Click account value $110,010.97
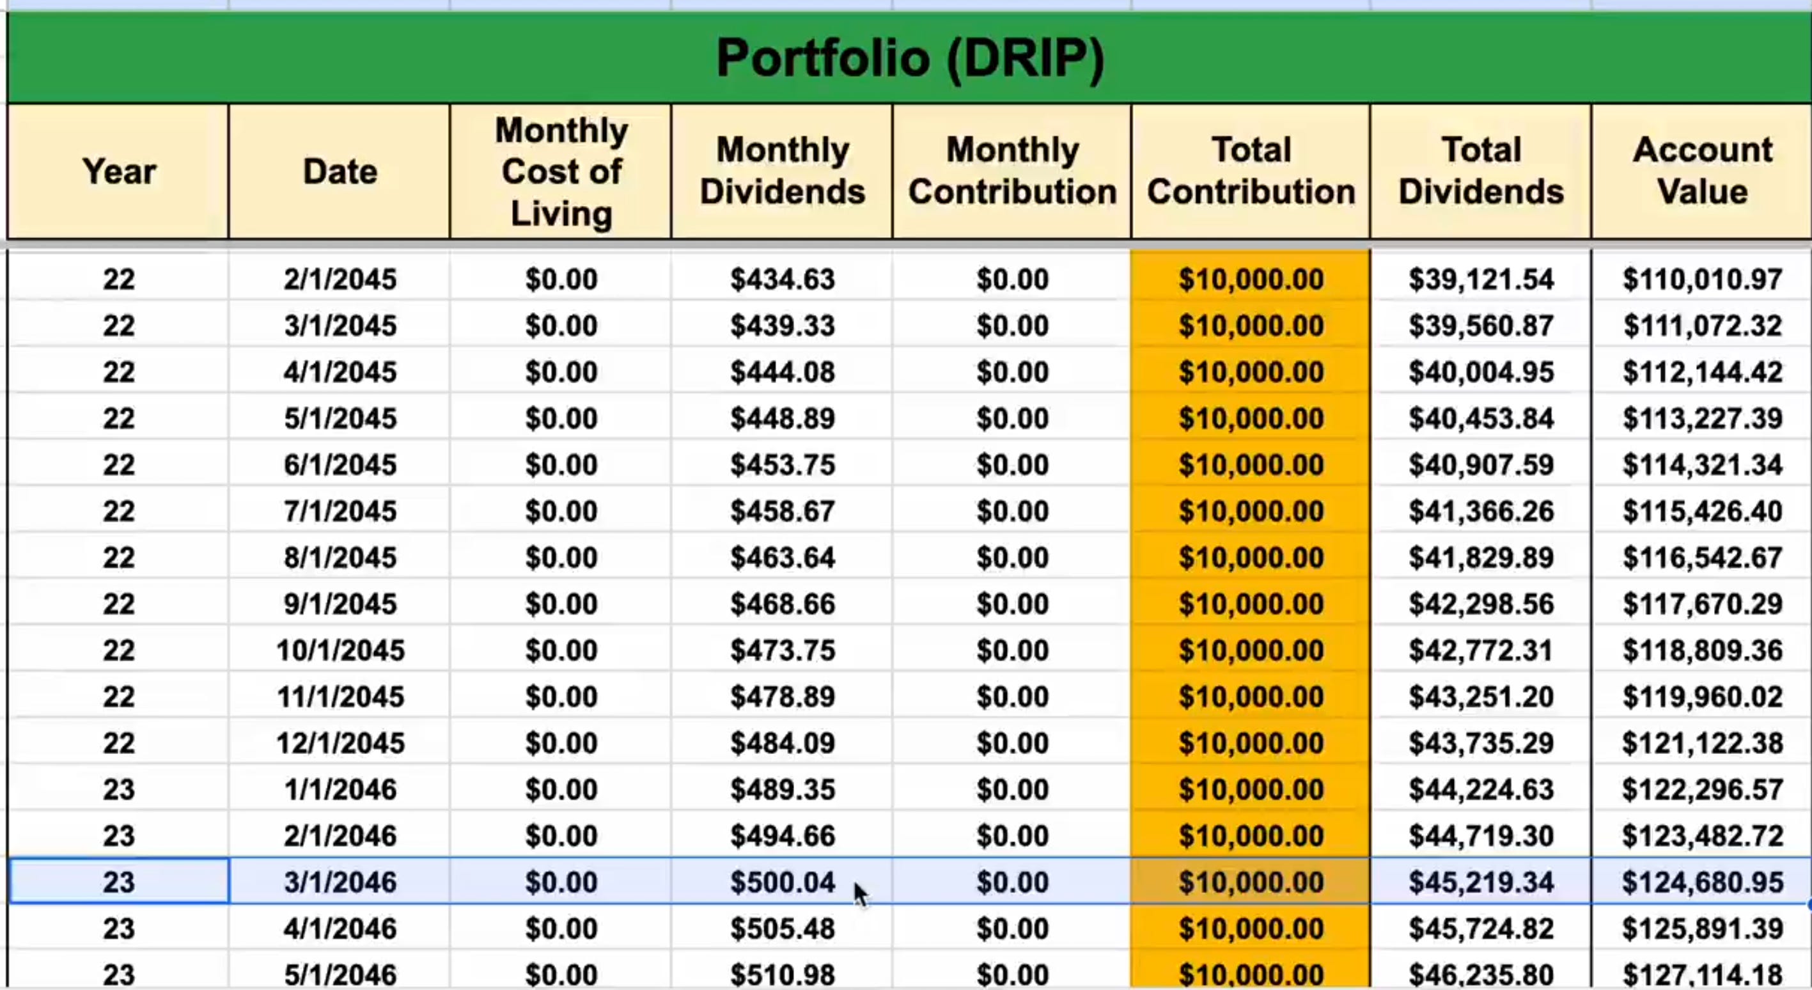This screenshot has width=1812, height=990. (x=1702, y=280)
